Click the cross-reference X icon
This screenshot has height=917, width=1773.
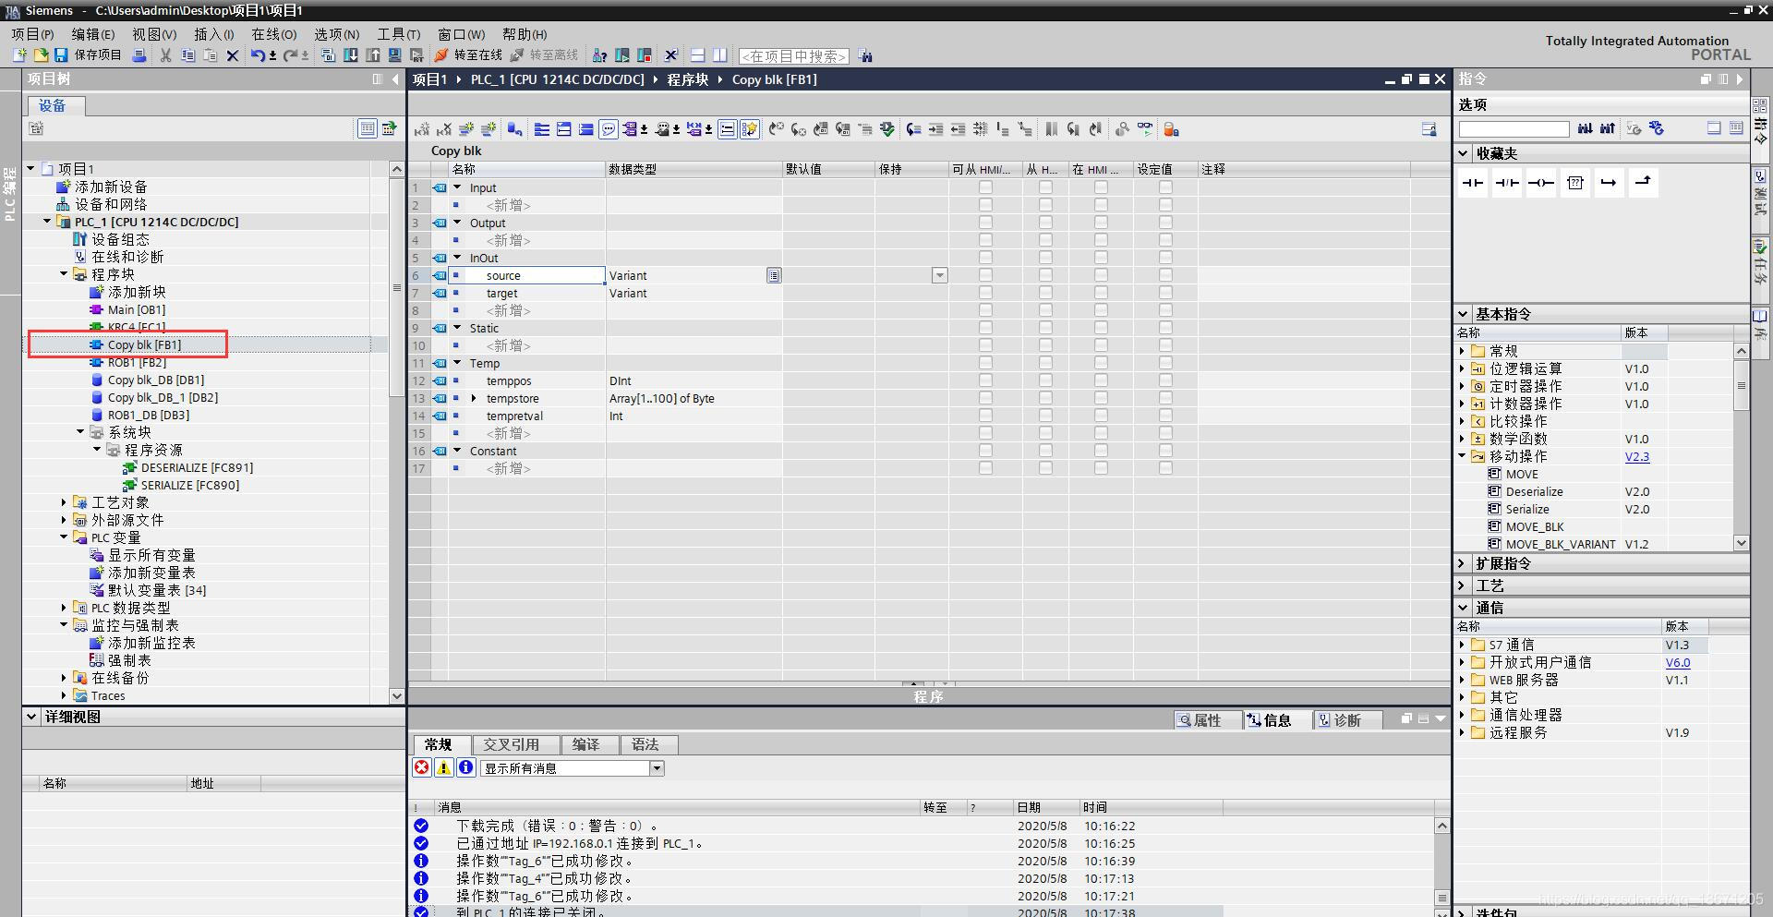point(671,55)
